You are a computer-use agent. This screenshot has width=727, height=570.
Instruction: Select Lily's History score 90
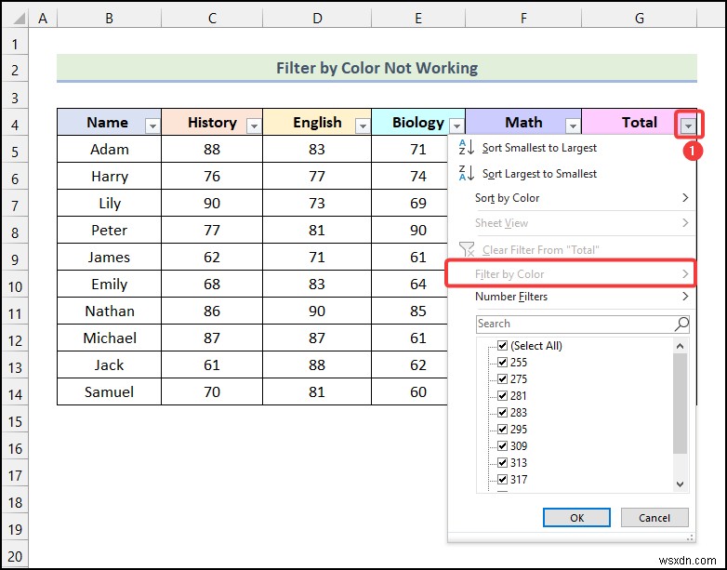pyautogui.click(x=212, y=203)
